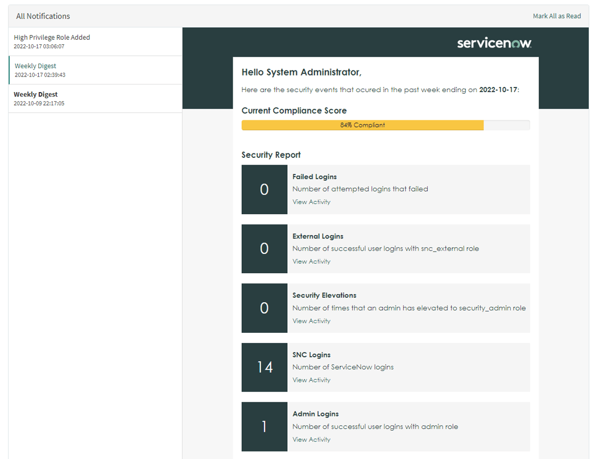Click the External Logins count tile
Screen dimensions: 603x459
[264, 249]
